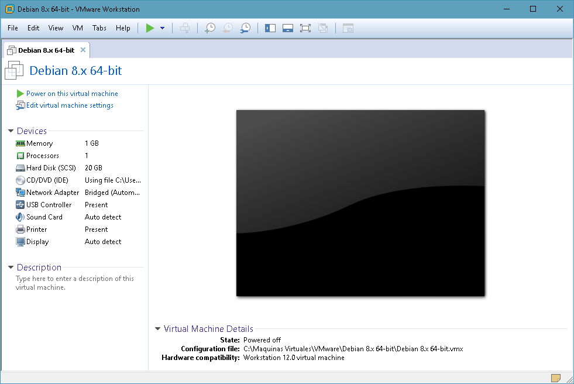Open the power options dropdown arrow
574x384 pixels.
coord(162,28)
